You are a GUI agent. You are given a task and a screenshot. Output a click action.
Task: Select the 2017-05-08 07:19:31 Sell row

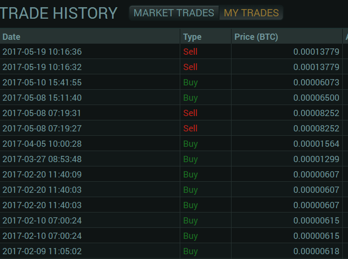click(174, 113)
